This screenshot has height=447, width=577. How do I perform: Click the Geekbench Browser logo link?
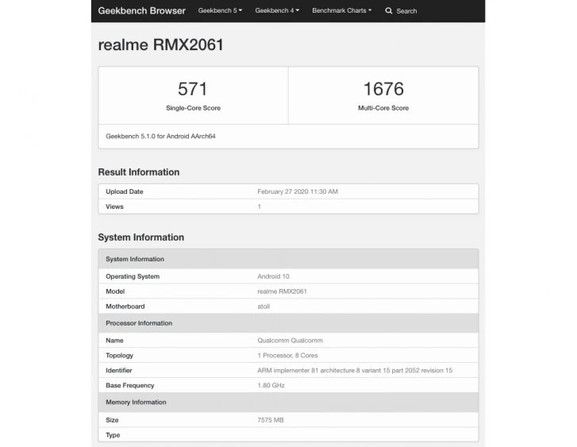click(142, 10)
